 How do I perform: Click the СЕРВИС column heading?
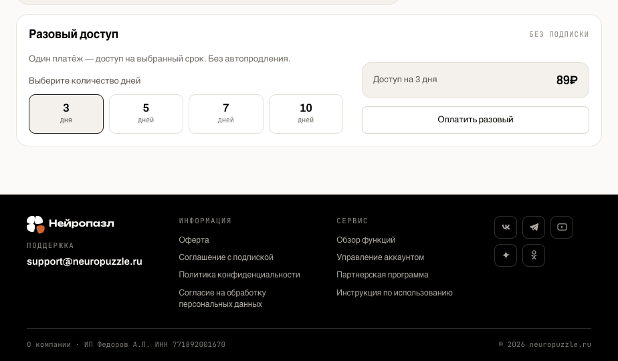(352, 221)
